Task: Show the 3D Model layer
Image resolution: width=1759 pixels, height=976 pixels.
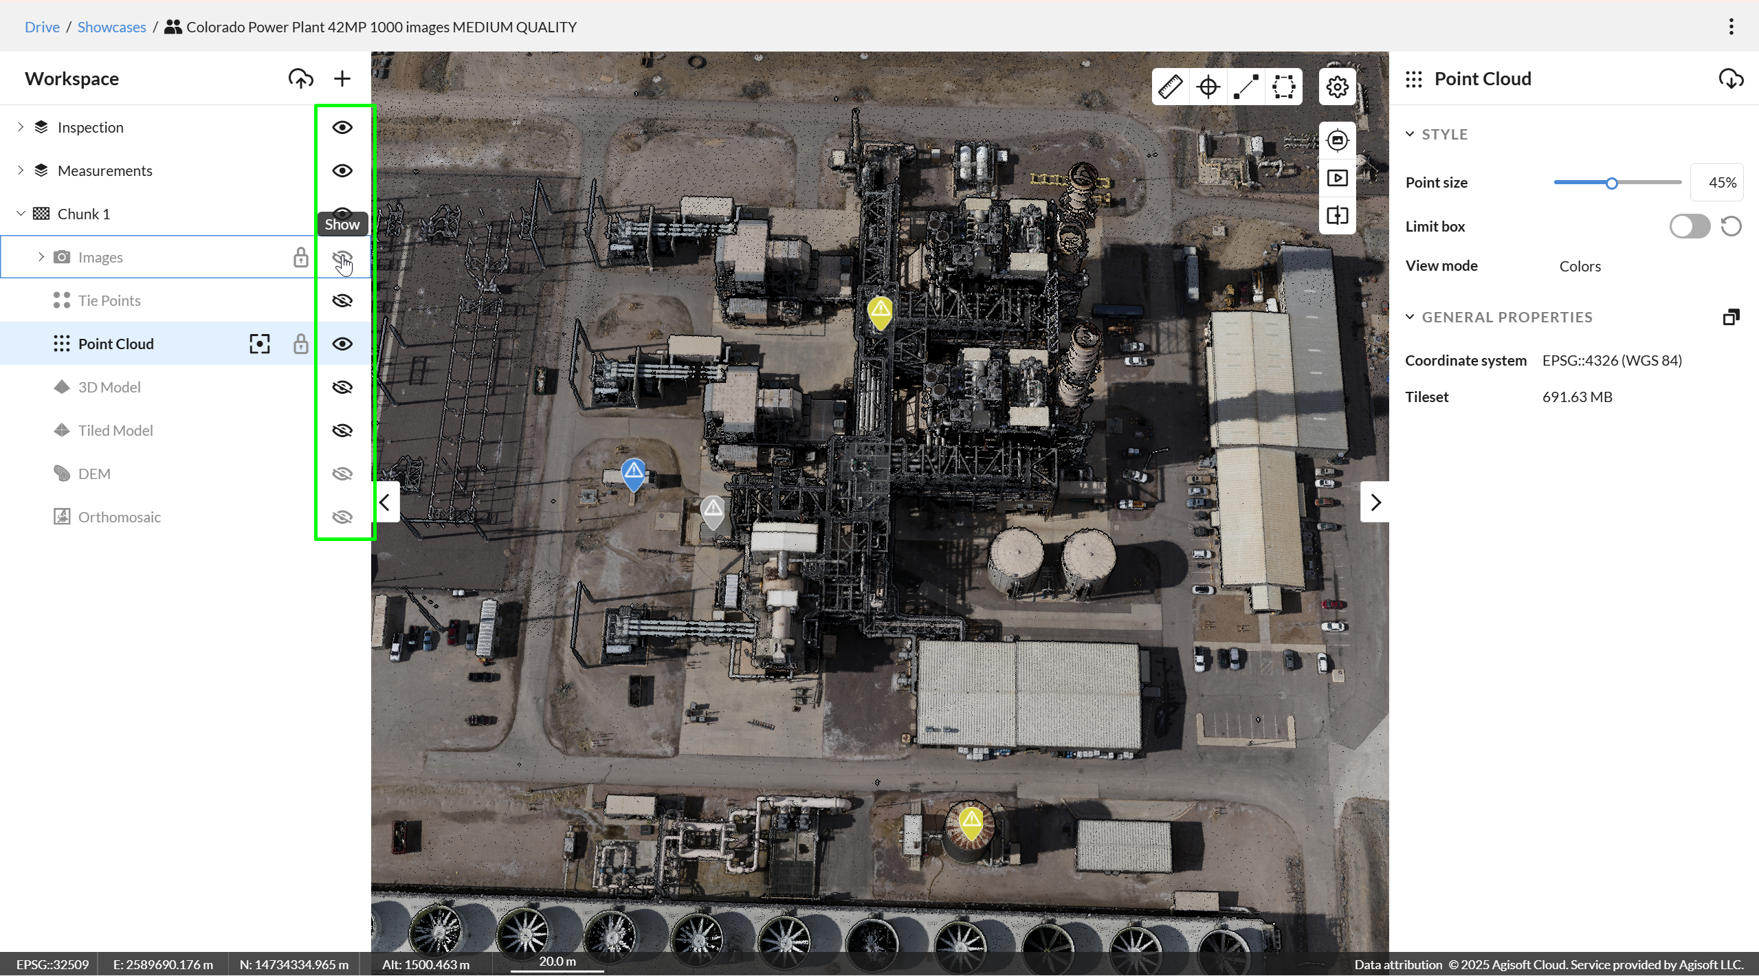Action: click(342, 388)
